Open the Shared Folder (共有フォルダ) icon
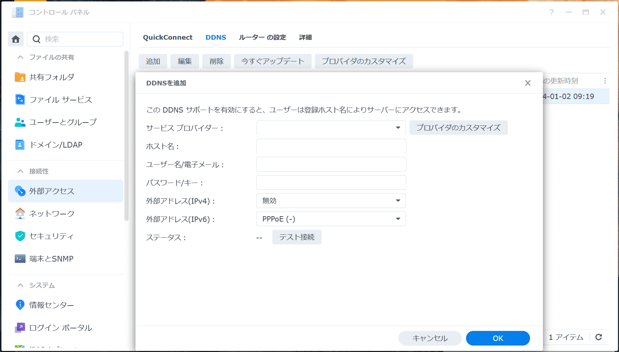 pos(20,77)
